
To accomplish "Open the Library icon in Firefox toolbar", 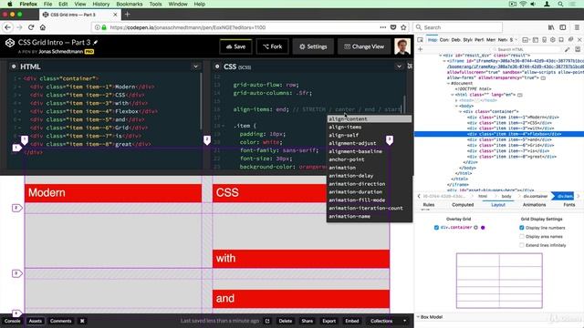I will 551,27.
